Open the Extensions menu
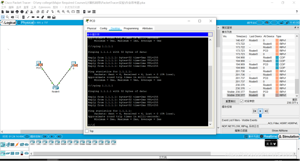The width and height of the screenshot is (300, 161). (44, 7)
